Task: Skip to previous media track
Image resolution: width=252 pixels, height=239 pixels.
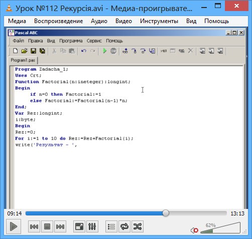Action: (34, 226)
